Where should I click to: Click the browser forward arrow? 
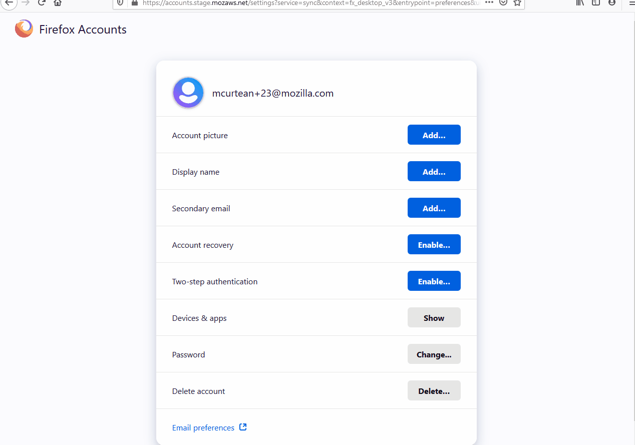click(x=26, y=3)
